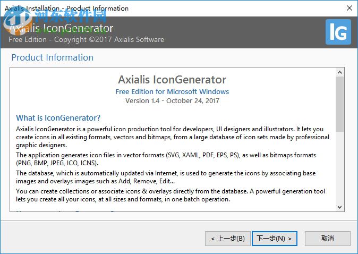Click the 'What is IconGenerator?' heading
This screenshot has height=254, width=358.
[58, 117]
